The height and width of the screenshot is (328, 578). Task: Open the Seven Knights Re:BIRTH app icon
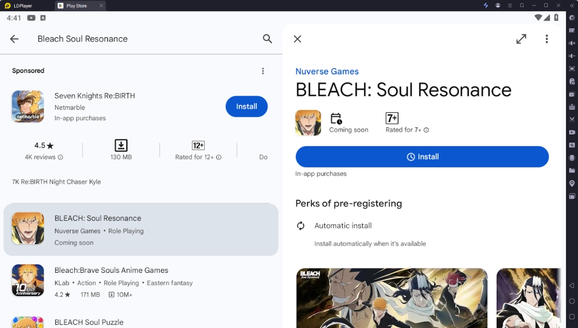pos(28,107)
